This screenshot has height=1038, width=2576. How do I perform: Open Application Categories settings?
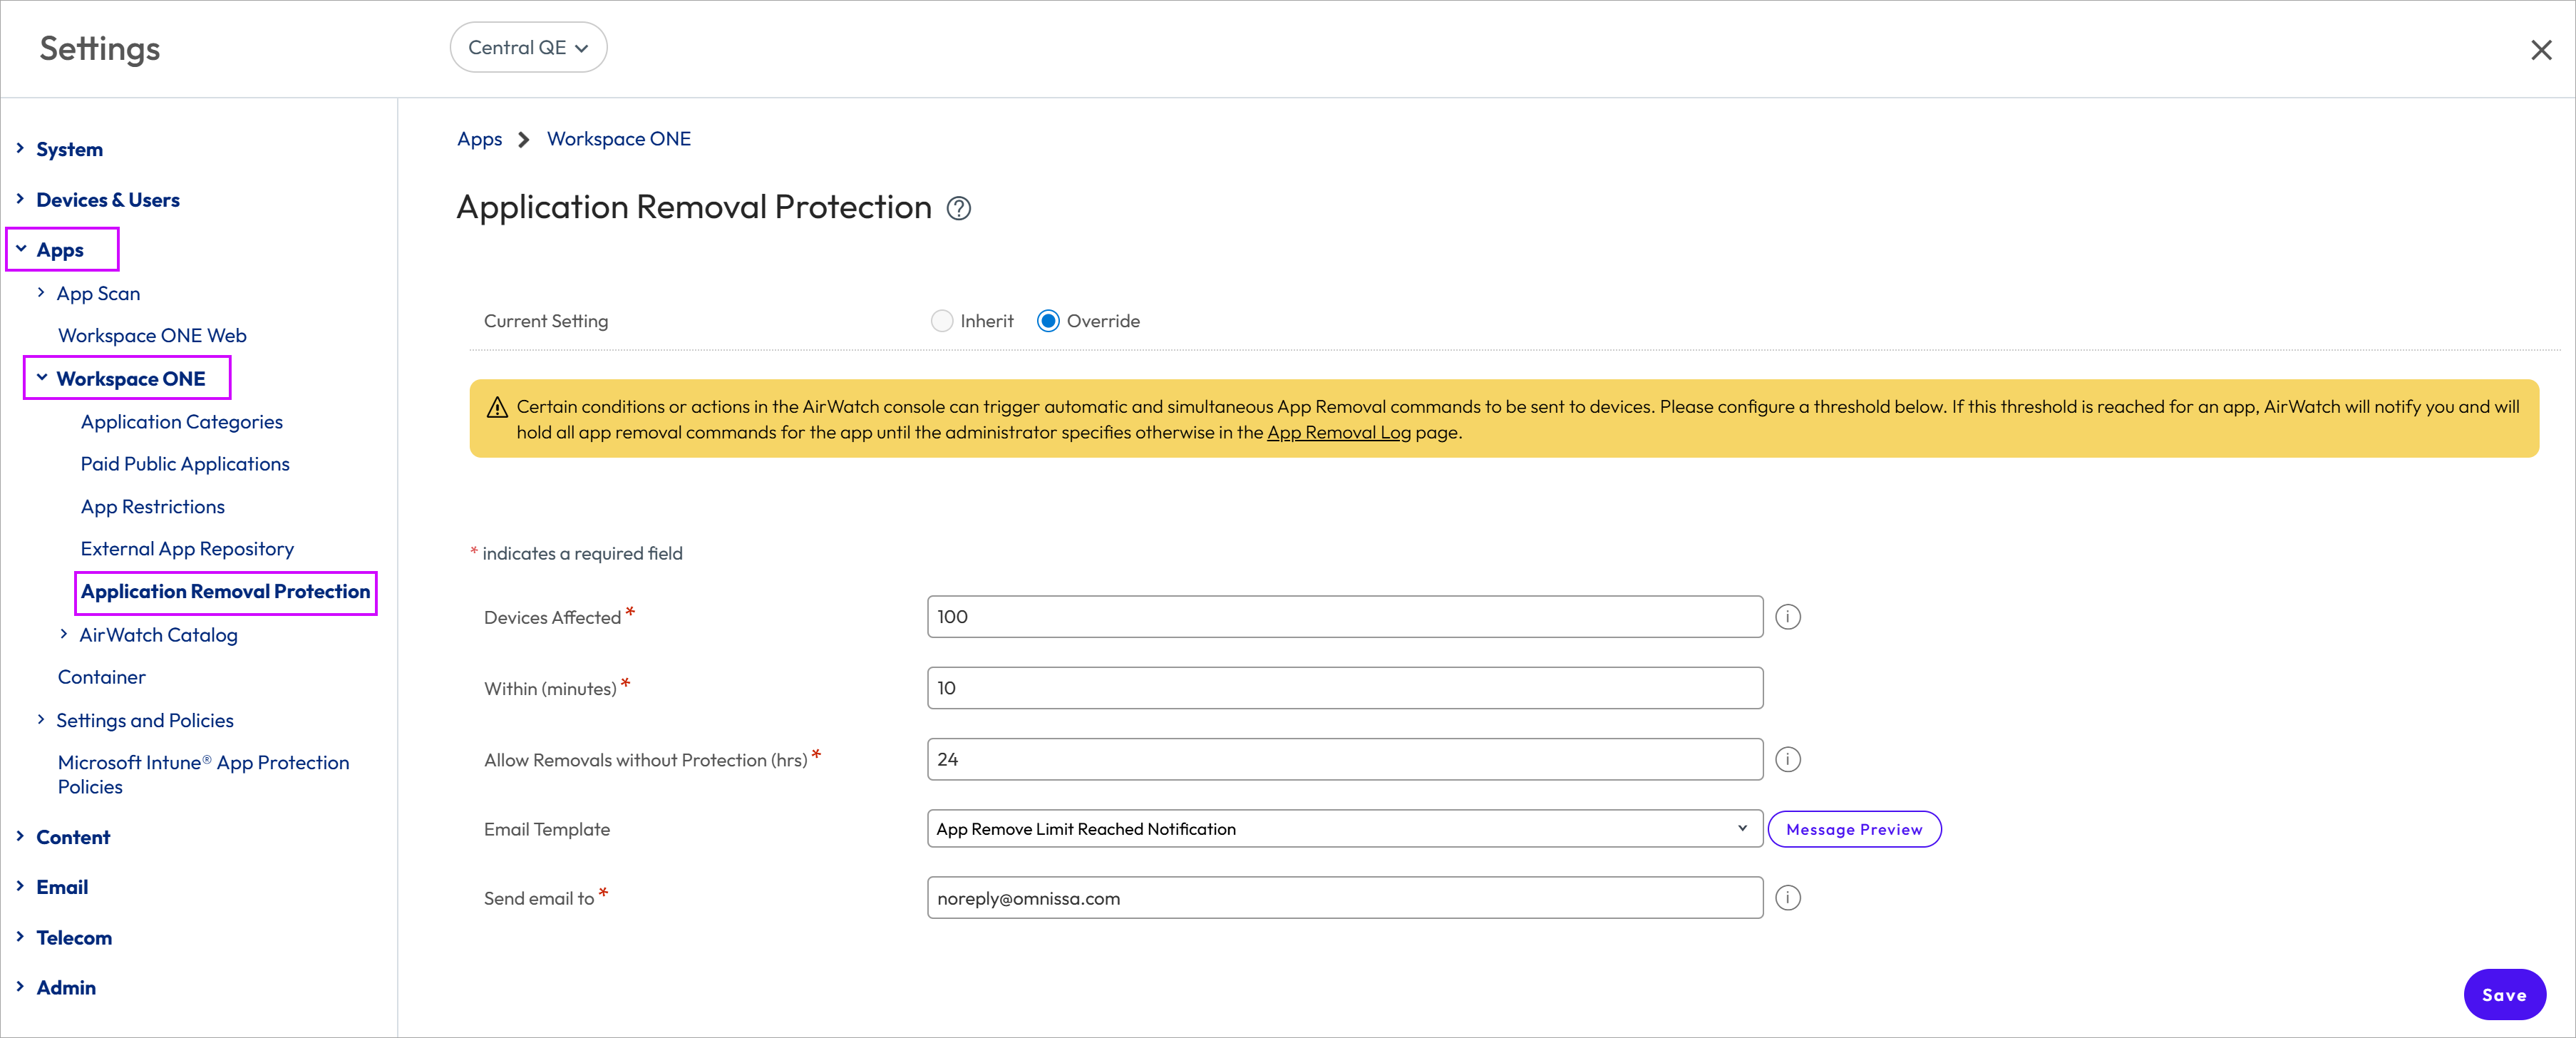point(182,422)
